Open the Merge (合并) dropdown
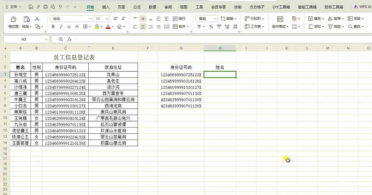This screenshot has width=372, height=195. [x=181, y=27]
